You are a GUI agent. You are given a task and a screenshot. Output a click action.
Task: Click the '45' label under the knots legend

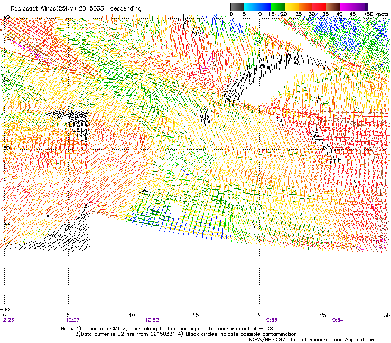tap(352, 14)
